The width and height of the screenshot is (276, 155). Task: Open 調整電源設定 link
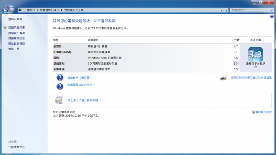click(x=16, y=38)
